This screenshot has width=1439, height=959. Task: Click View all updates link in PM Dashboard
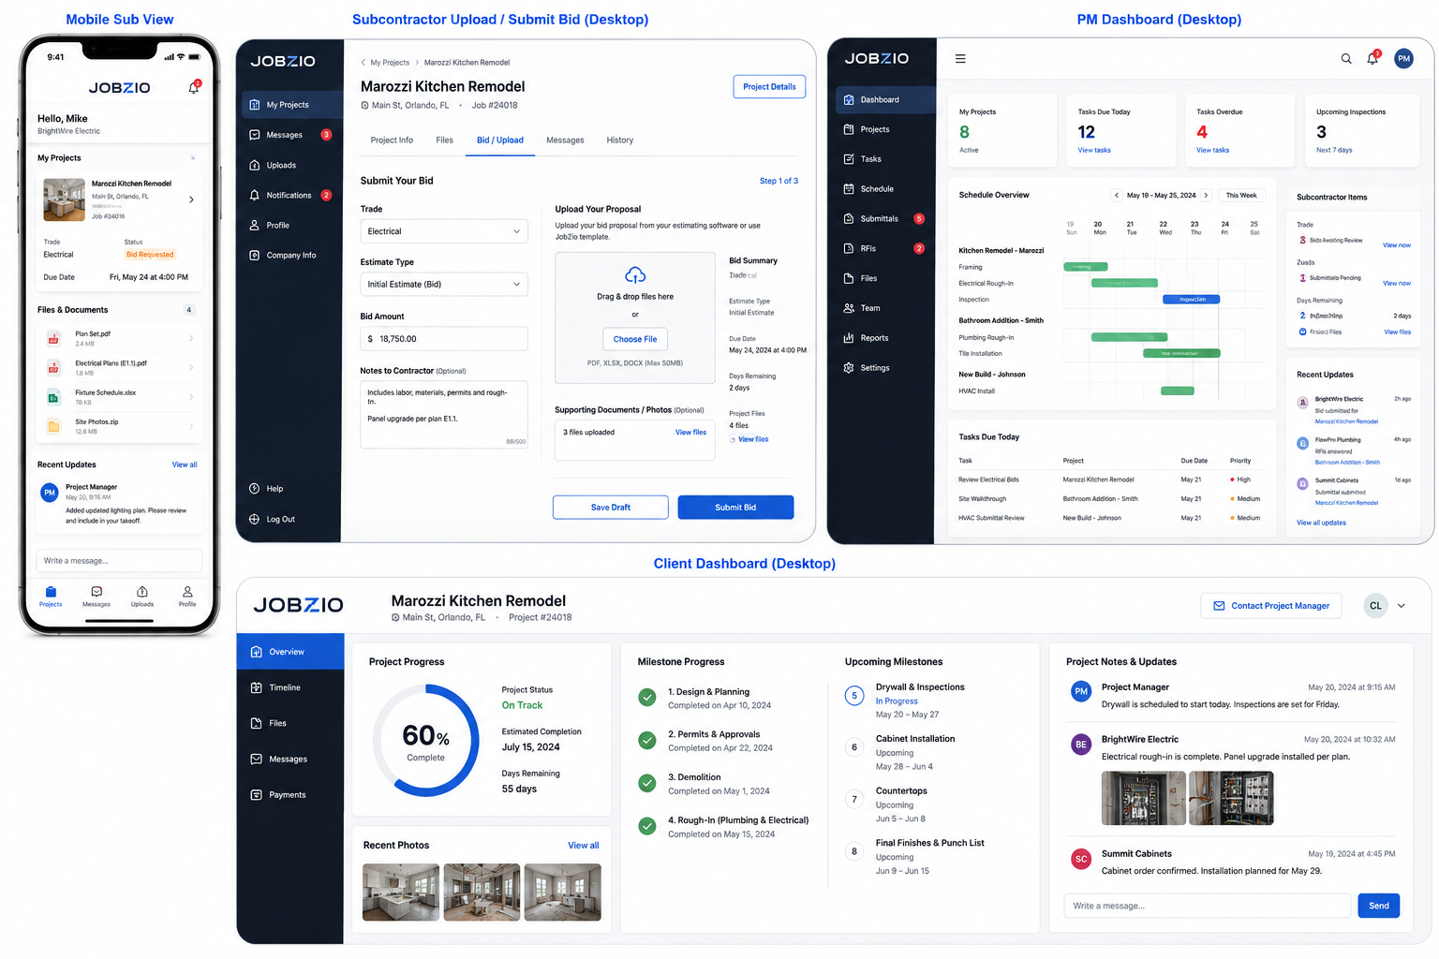point(1321,523)
